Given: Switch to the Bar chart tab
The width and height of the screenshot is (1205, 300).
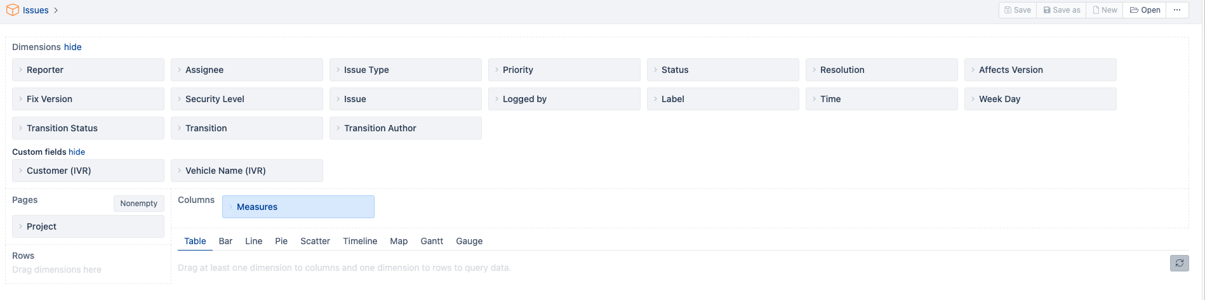Looking at the screenshot, I should tap(225, 241).
